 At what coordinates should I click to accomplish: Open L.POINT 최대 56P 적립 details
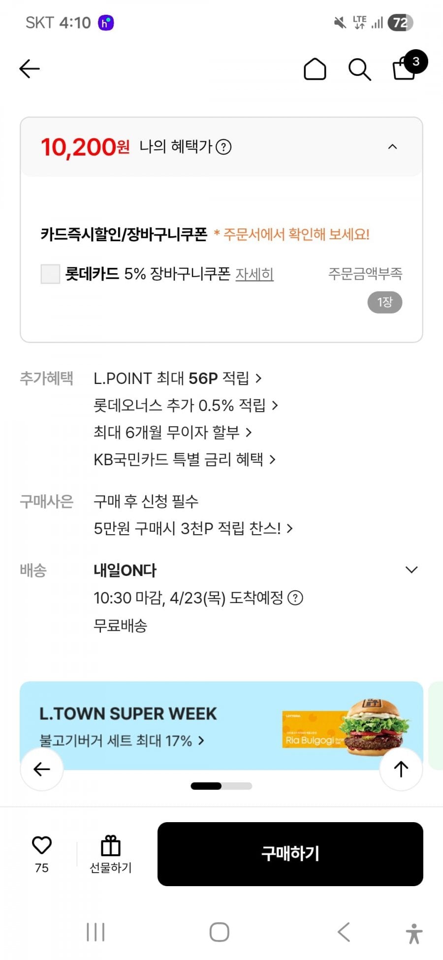tap(177, 379)
